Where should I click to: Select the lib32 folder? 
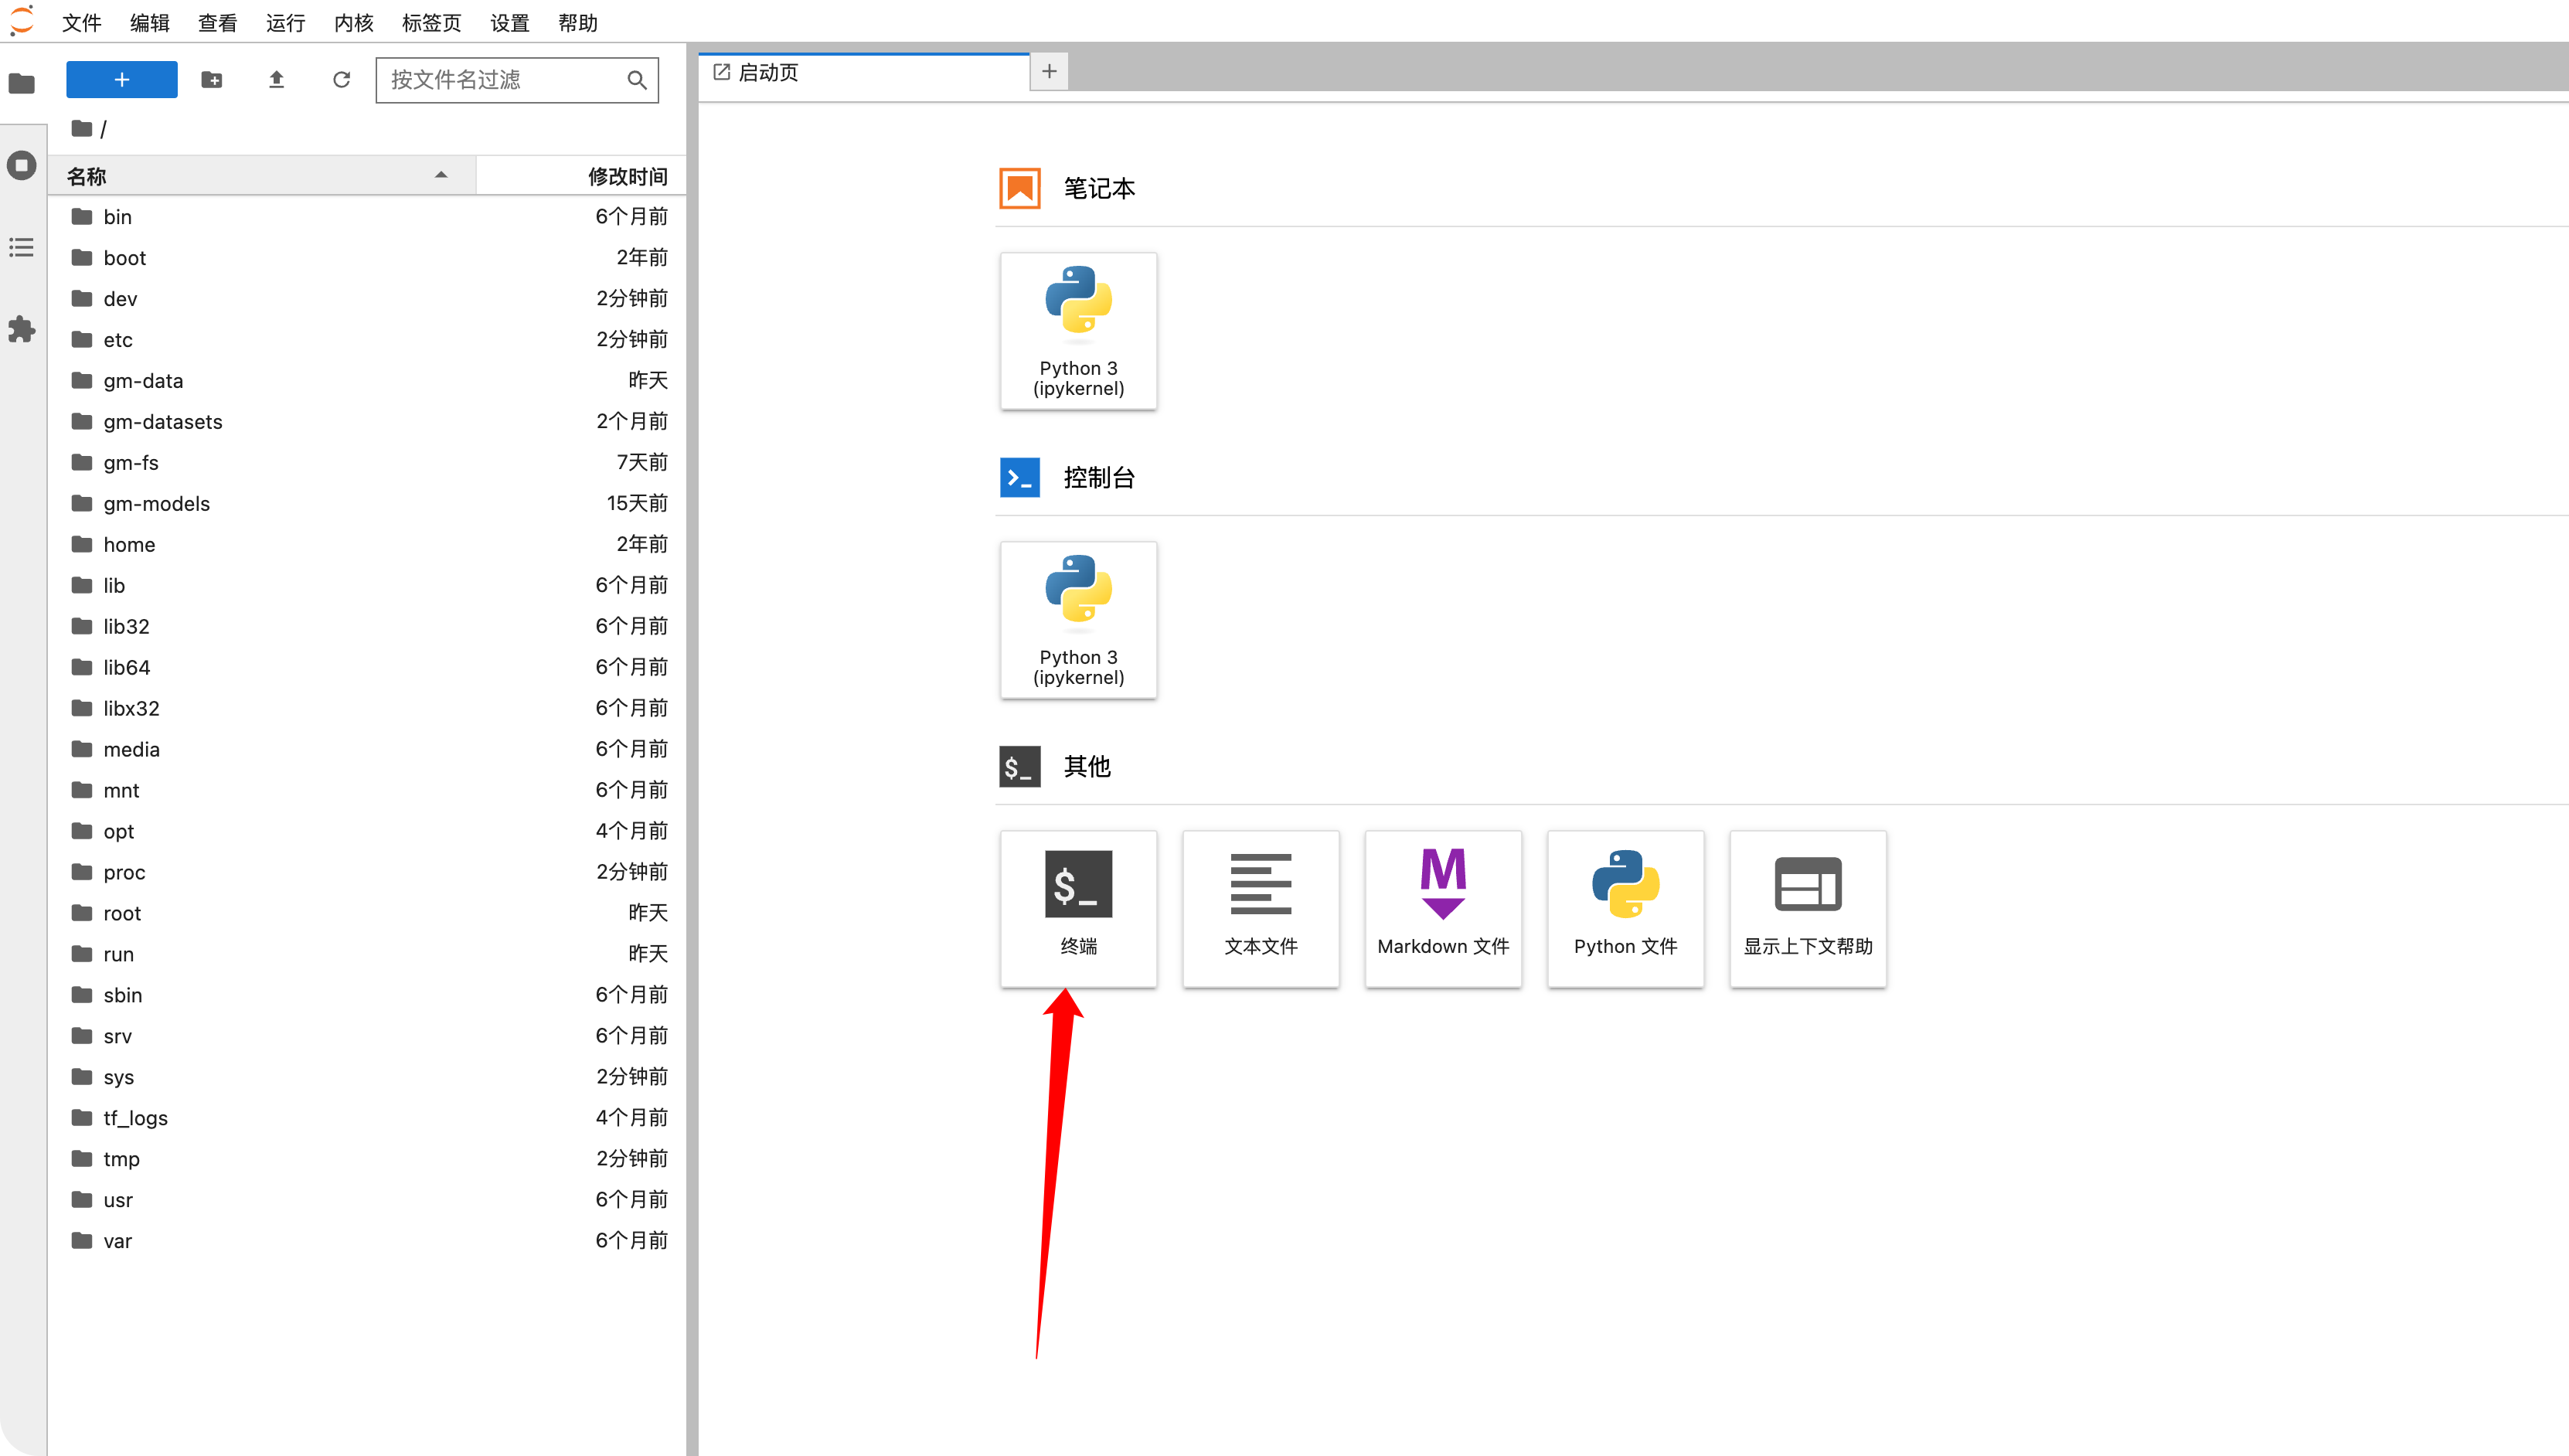point(368,627)
